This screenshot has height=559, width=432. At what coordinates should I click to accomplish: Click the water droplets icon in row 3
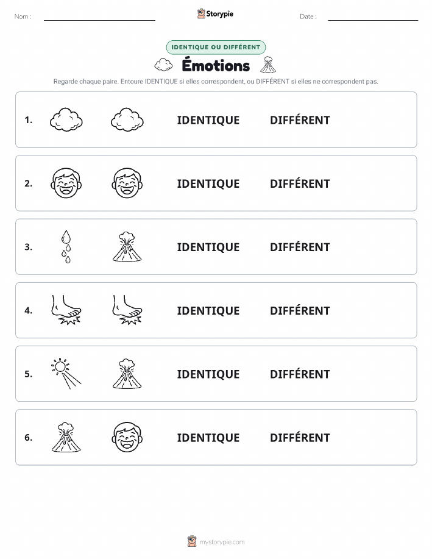pos(66,247)
